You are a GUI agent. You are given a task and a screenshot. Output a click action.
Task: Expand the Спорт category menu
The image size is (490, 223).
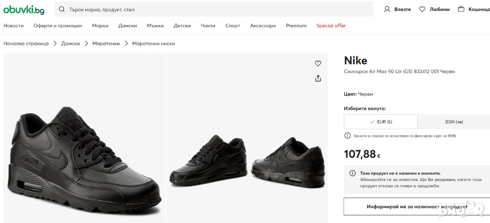point(233,26)
